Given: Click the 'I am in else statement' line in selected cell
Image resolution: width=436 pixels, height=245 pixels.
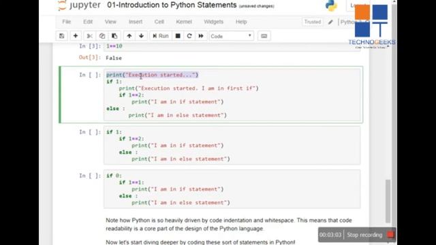Looking at the screenshot, I should pos(177,115).
